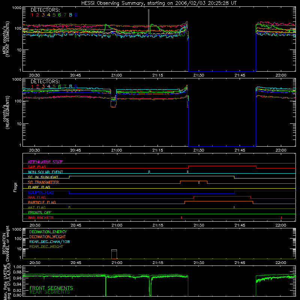
Task: Click dark green detector 7 in front segments legend
Action: coord(65,15)
